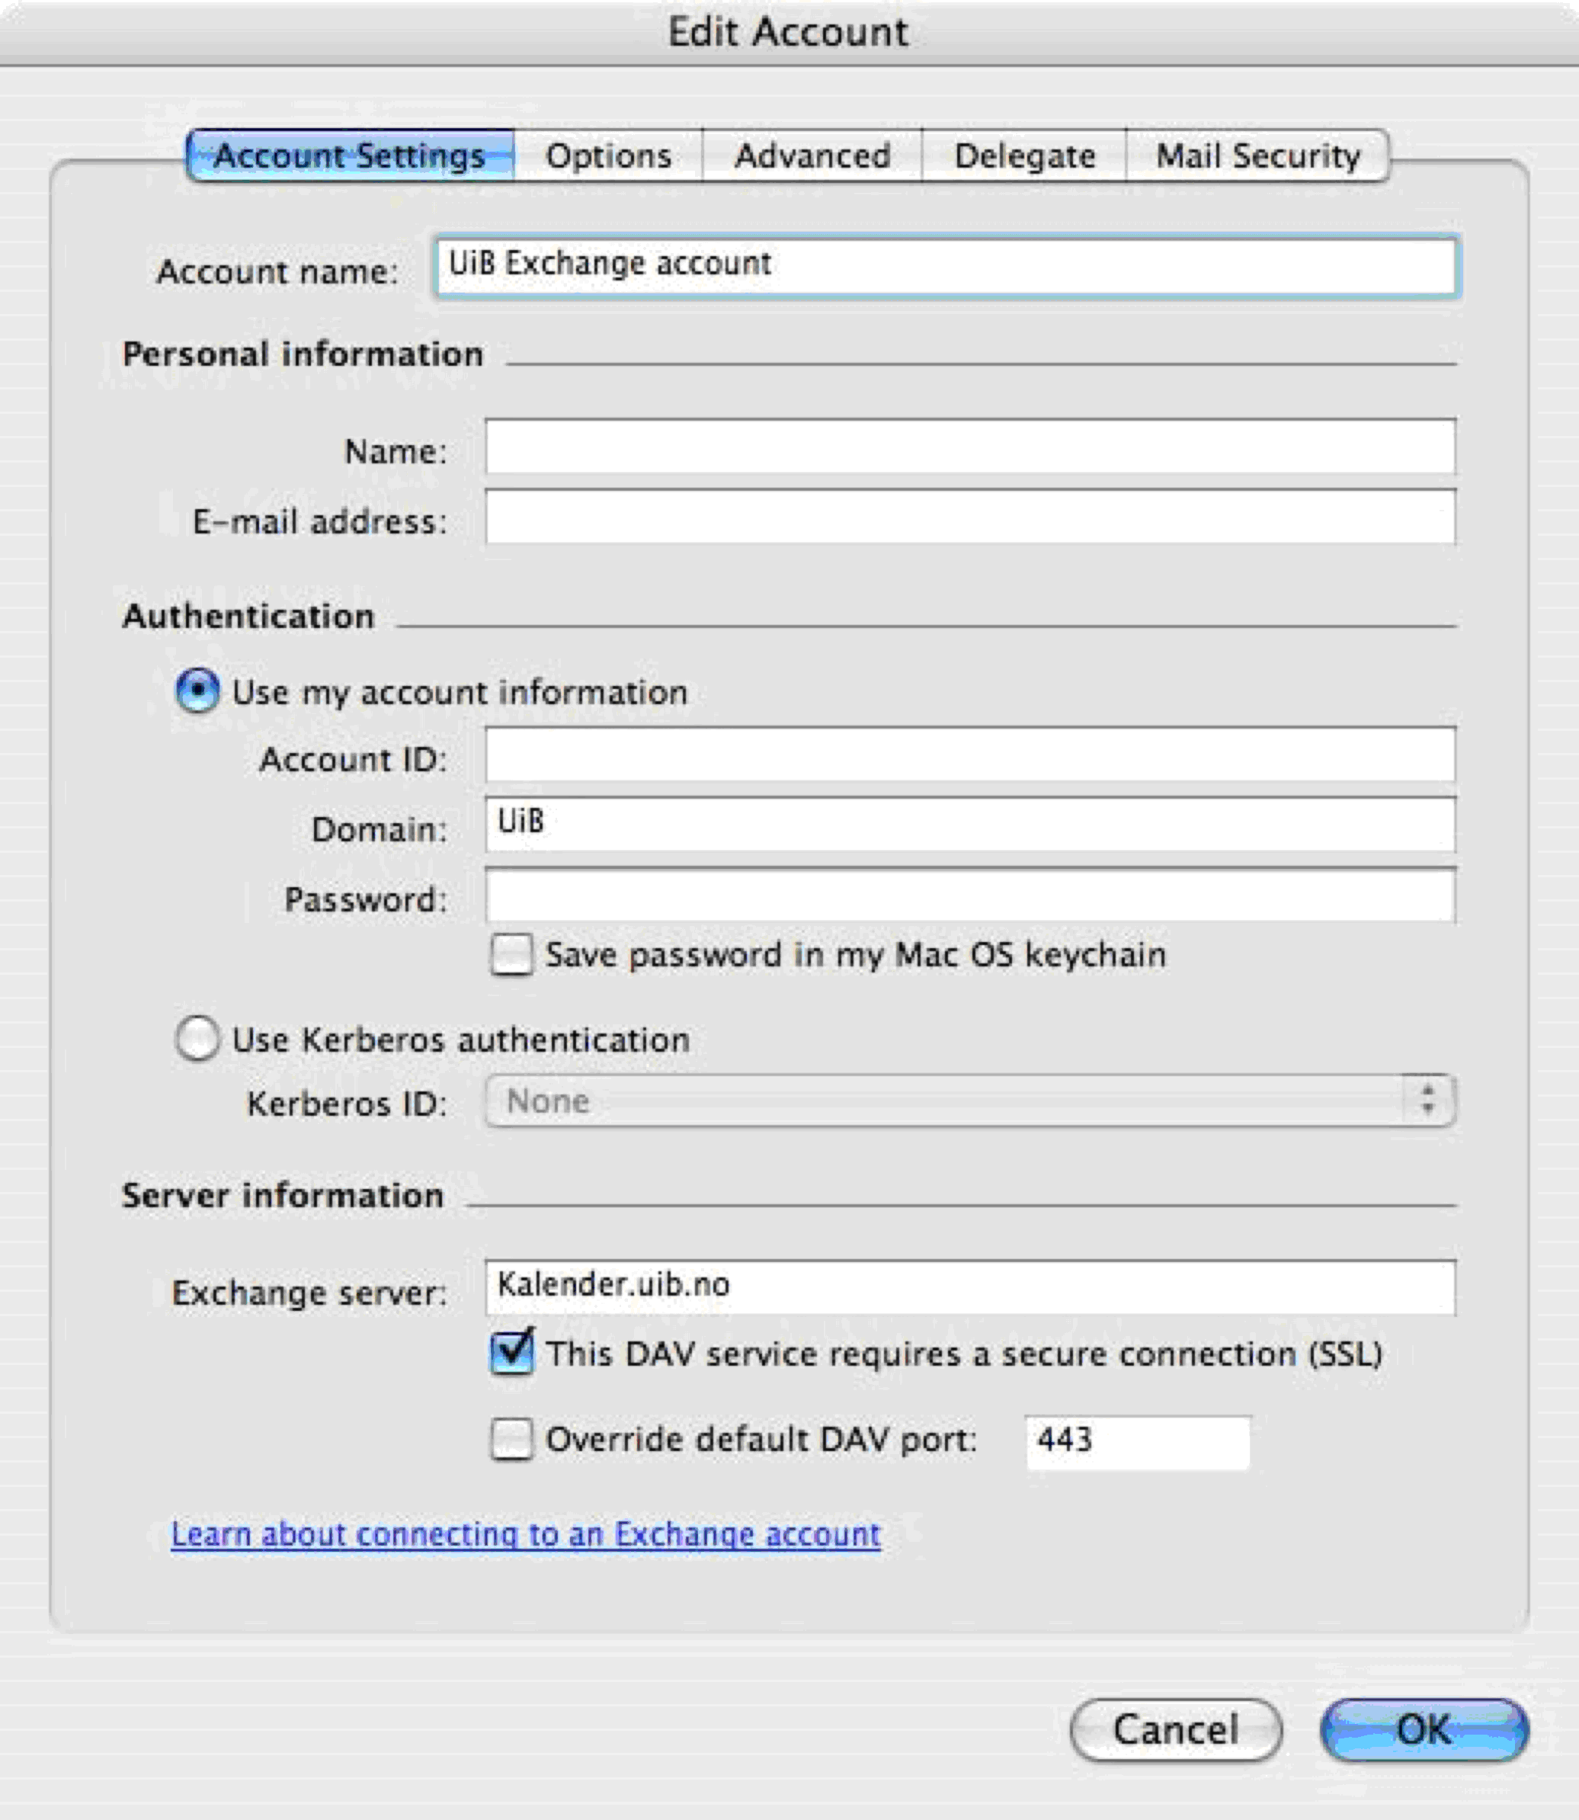Go to Mail Security tab

coord(1257,156)
